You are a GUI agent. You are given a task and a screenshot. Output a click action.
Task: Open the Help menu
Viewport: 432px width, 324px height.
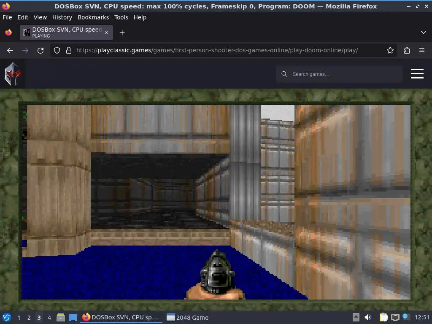140,17
